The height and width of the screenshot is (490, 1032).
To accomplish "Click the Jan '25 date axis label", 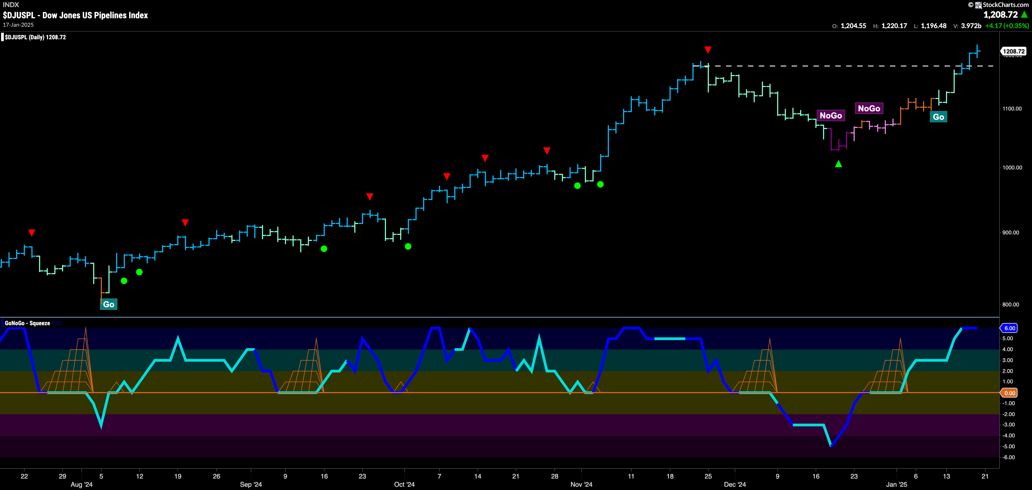I will pos(897,484).
